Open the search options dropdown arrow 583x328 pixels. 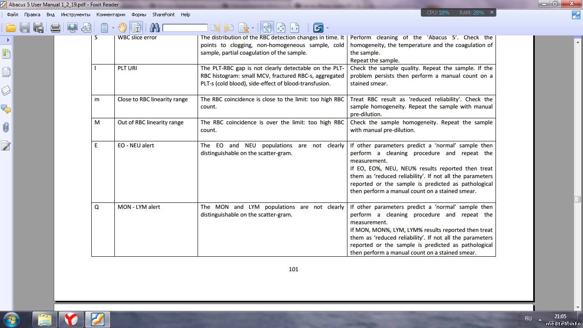pyautogui.click(x=253, y=28)
